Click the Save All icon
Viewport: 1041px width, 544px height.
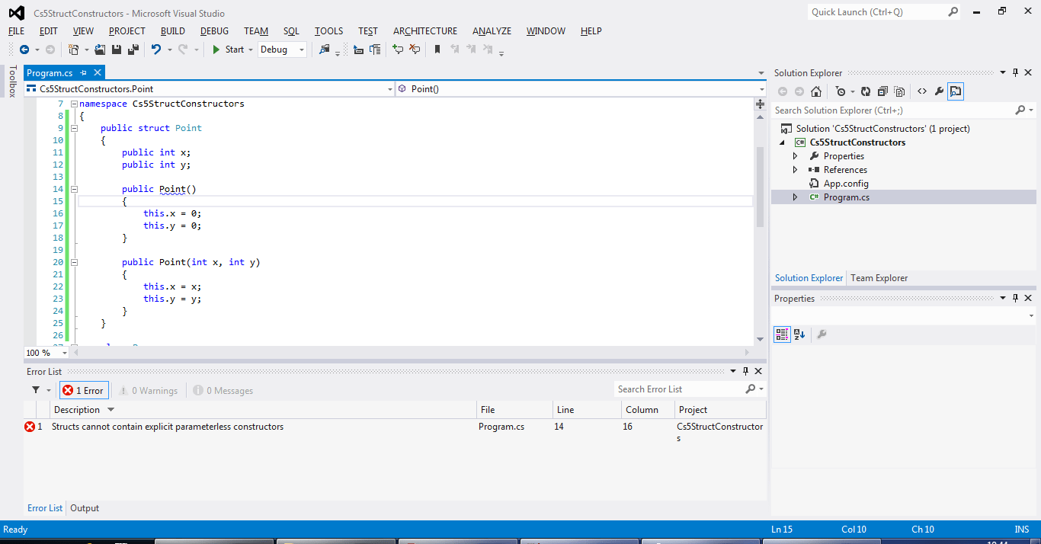click(133, 49)
